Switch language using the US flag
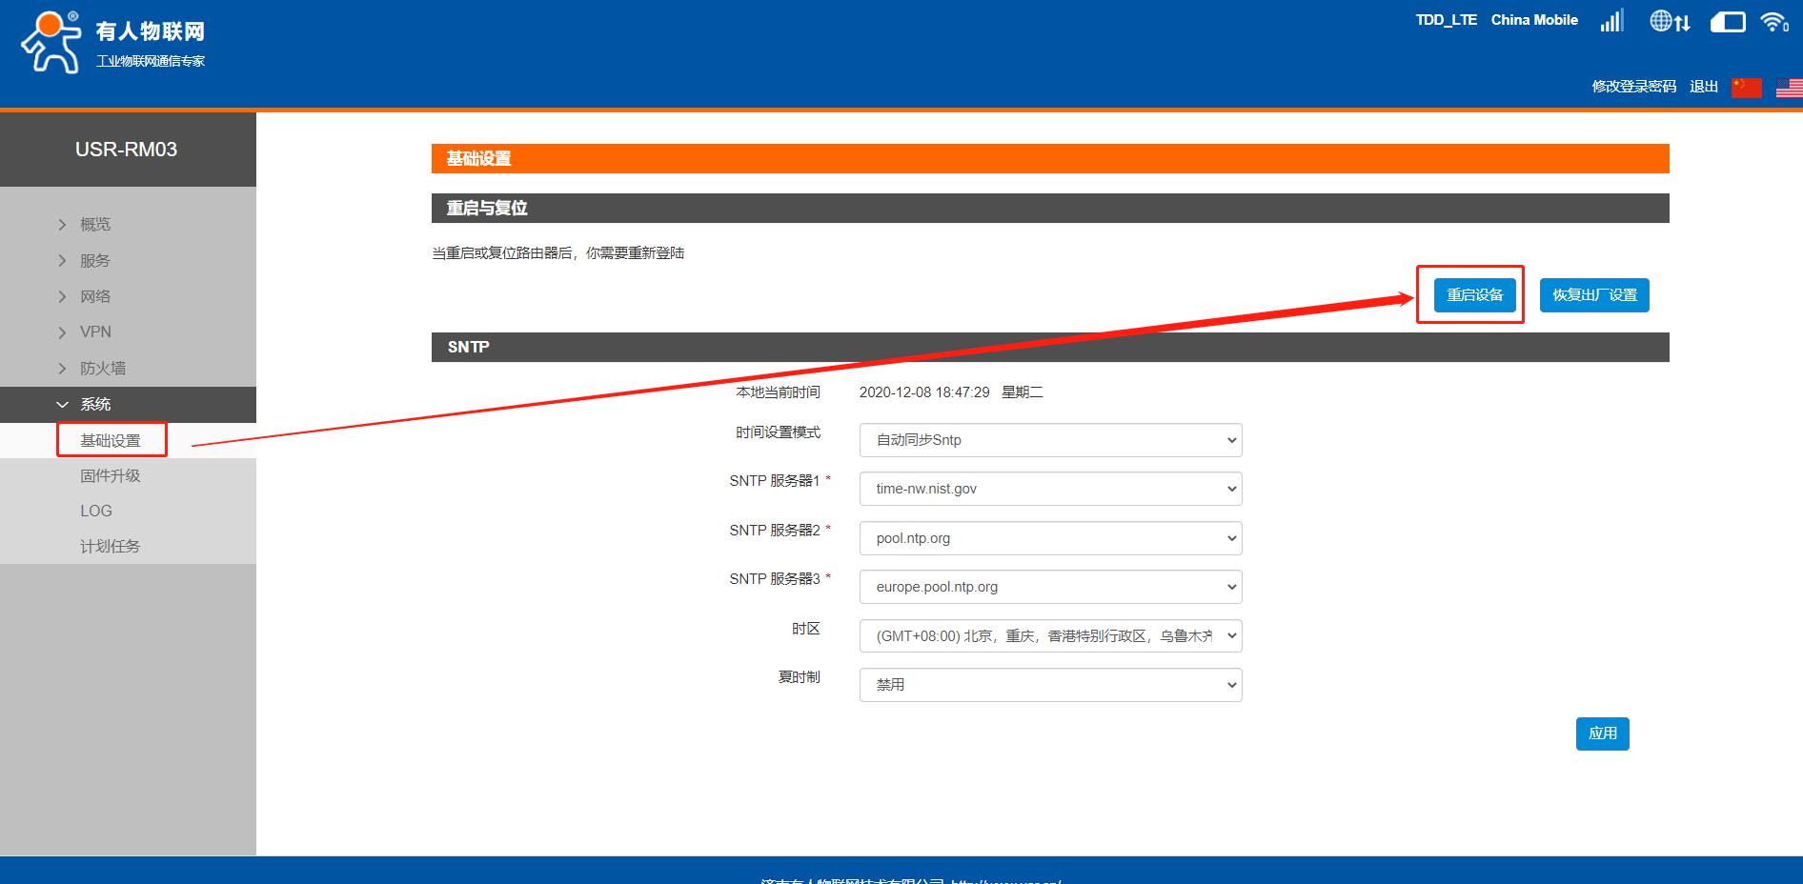1803x884 pixels. [1789, 88]
